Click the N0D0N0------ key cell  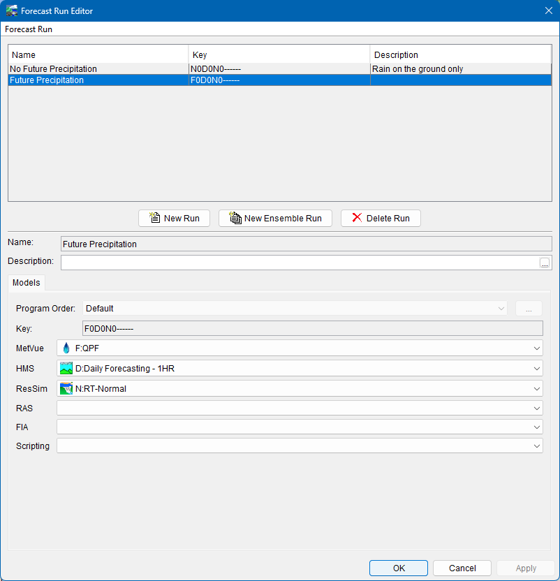tap(279, 69)
